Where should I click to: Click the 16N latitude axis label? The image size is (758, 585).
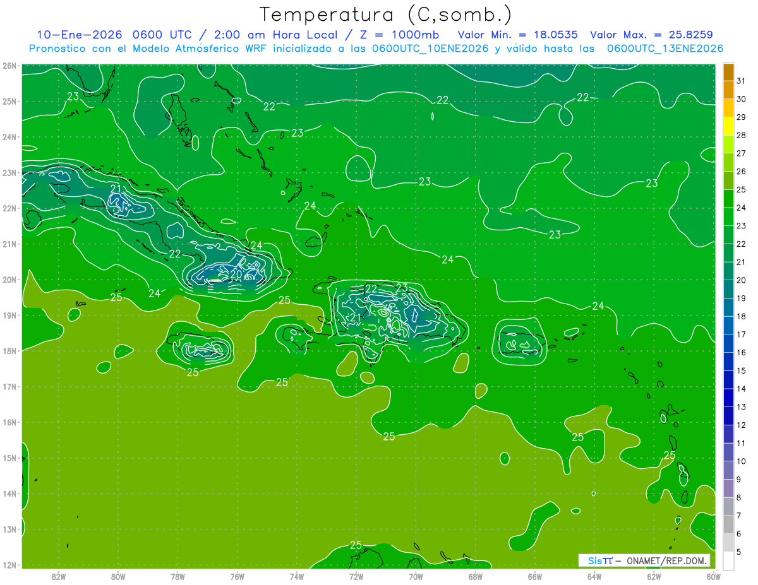pos(9,422)
